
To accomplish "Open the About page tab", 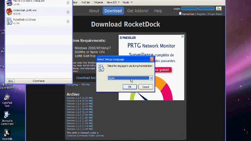I will click(94, 11).
